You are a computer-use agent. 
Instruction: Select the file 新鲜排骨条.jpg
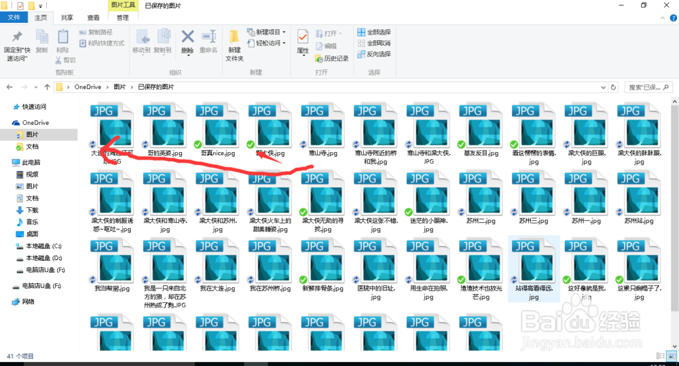[x=323, y=265]
